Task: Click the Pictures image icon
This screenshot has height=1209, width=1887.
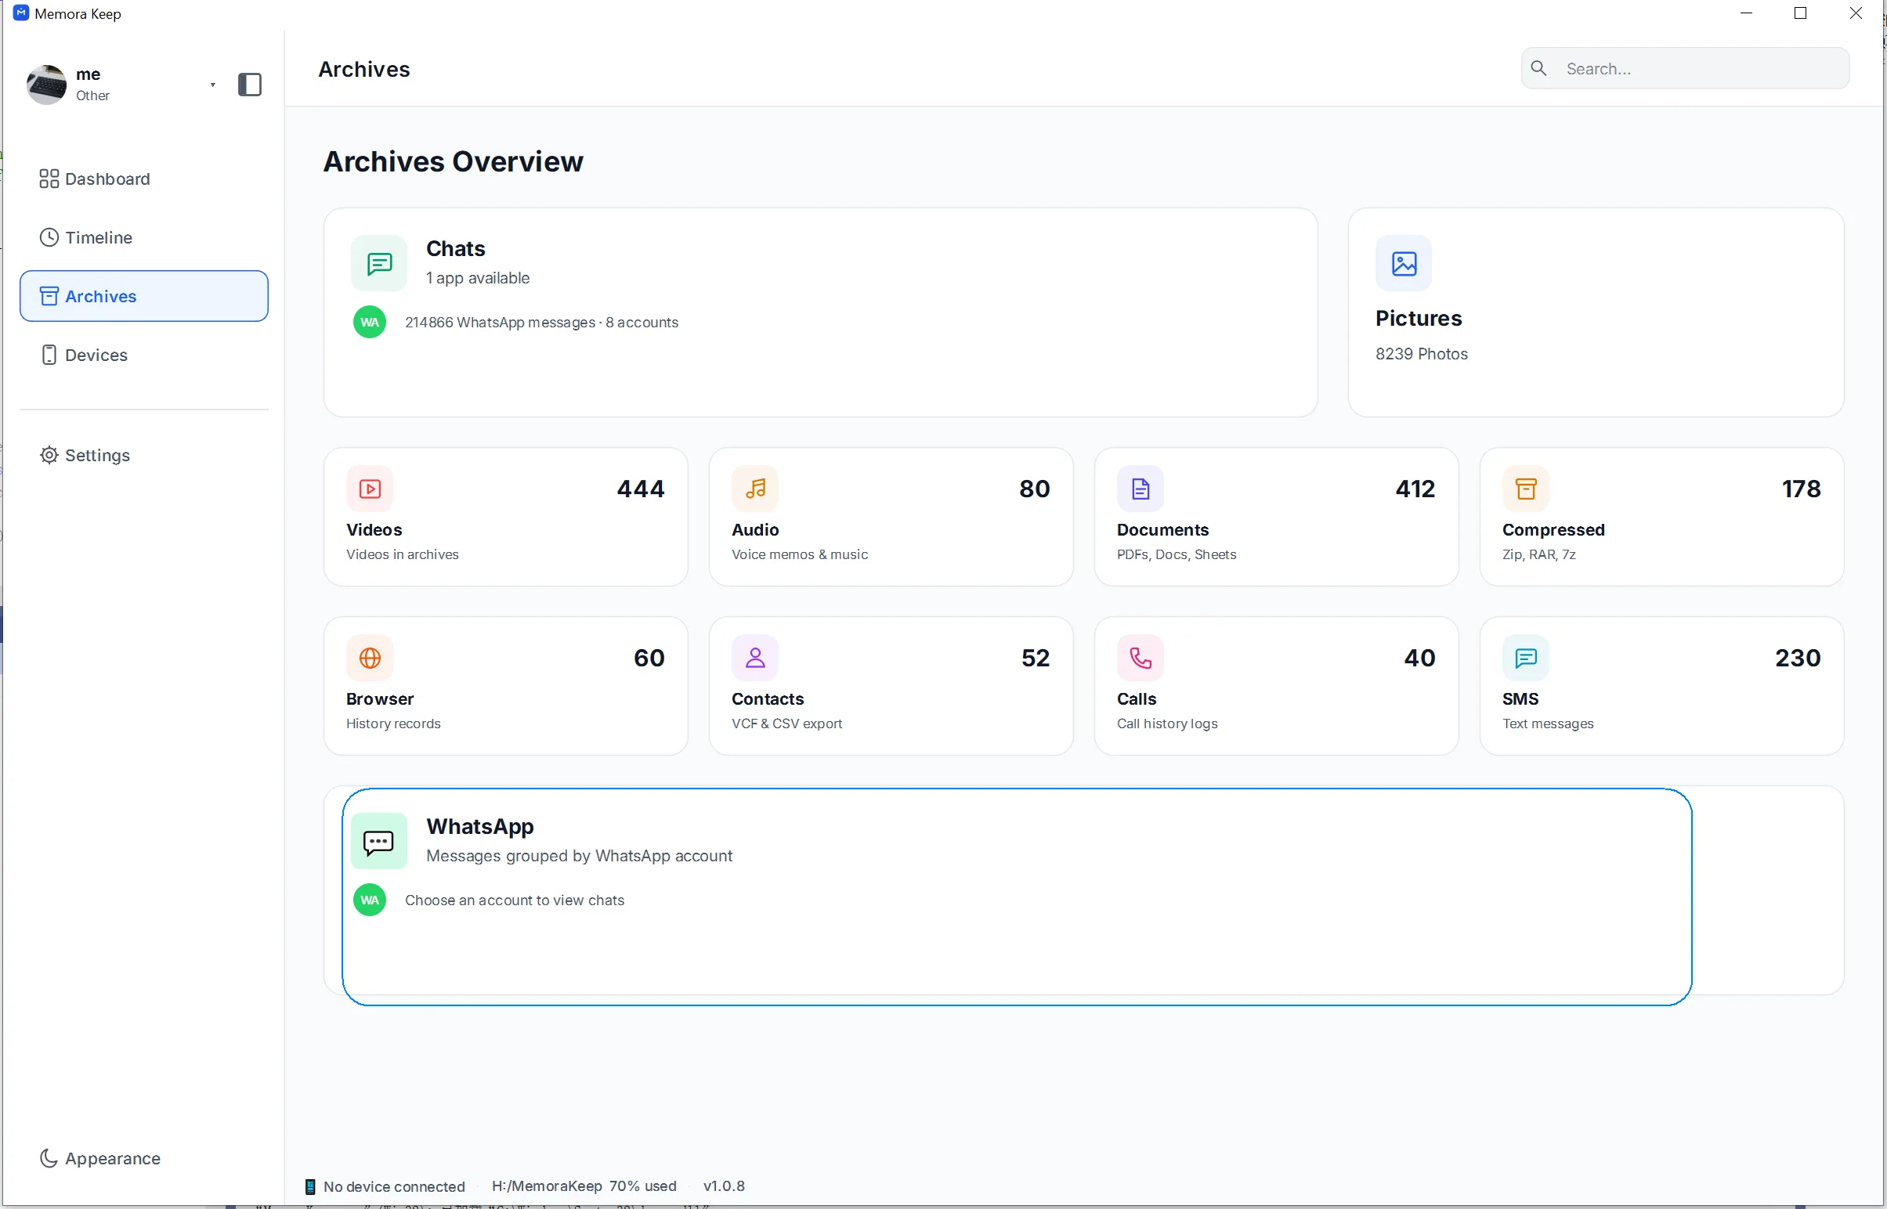Action: tap(1404, 263)
